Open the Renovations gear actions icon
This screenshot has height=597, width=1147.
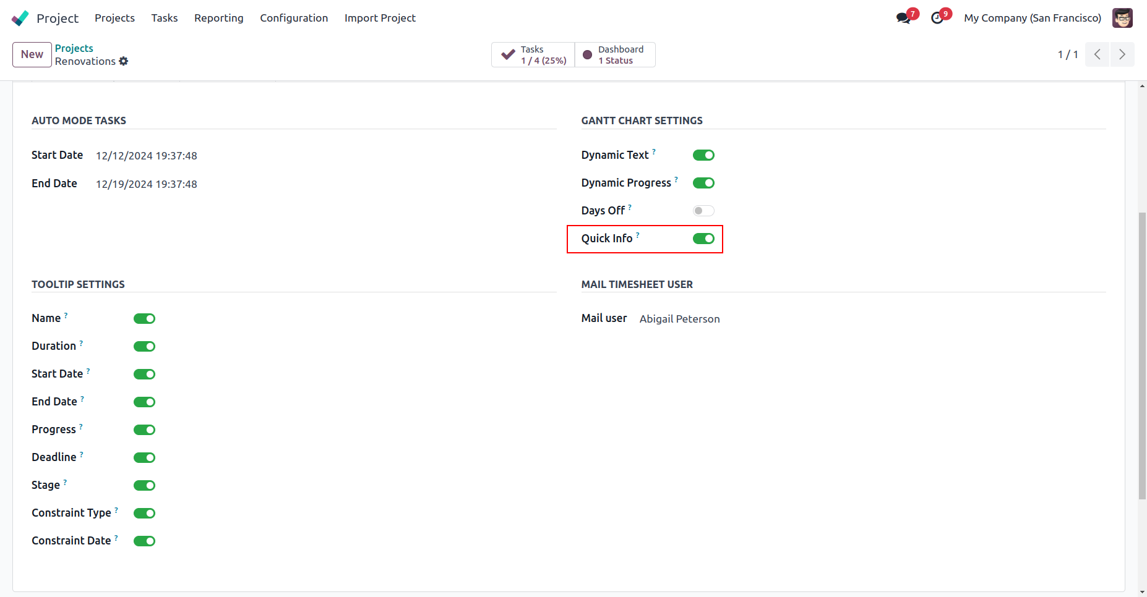124,61
